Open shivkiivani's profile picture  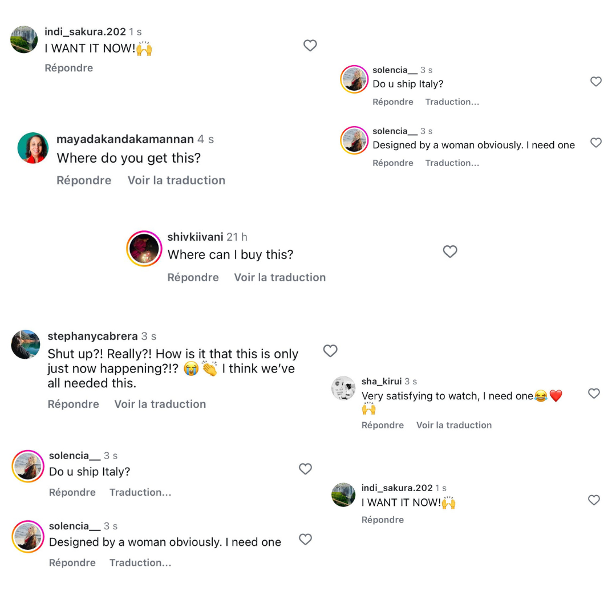click(144, 249)
